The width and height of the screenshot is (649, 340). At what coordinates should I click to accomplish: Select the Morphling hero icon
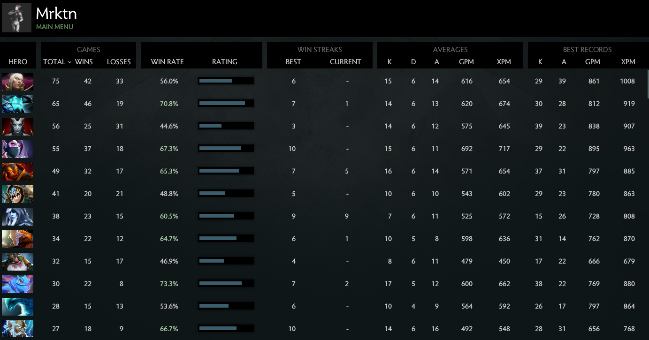click(17, 306)
